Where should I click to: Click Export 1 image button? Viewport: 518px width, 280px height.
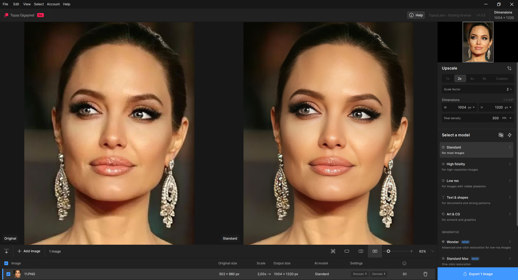click(x=478, y=274)
